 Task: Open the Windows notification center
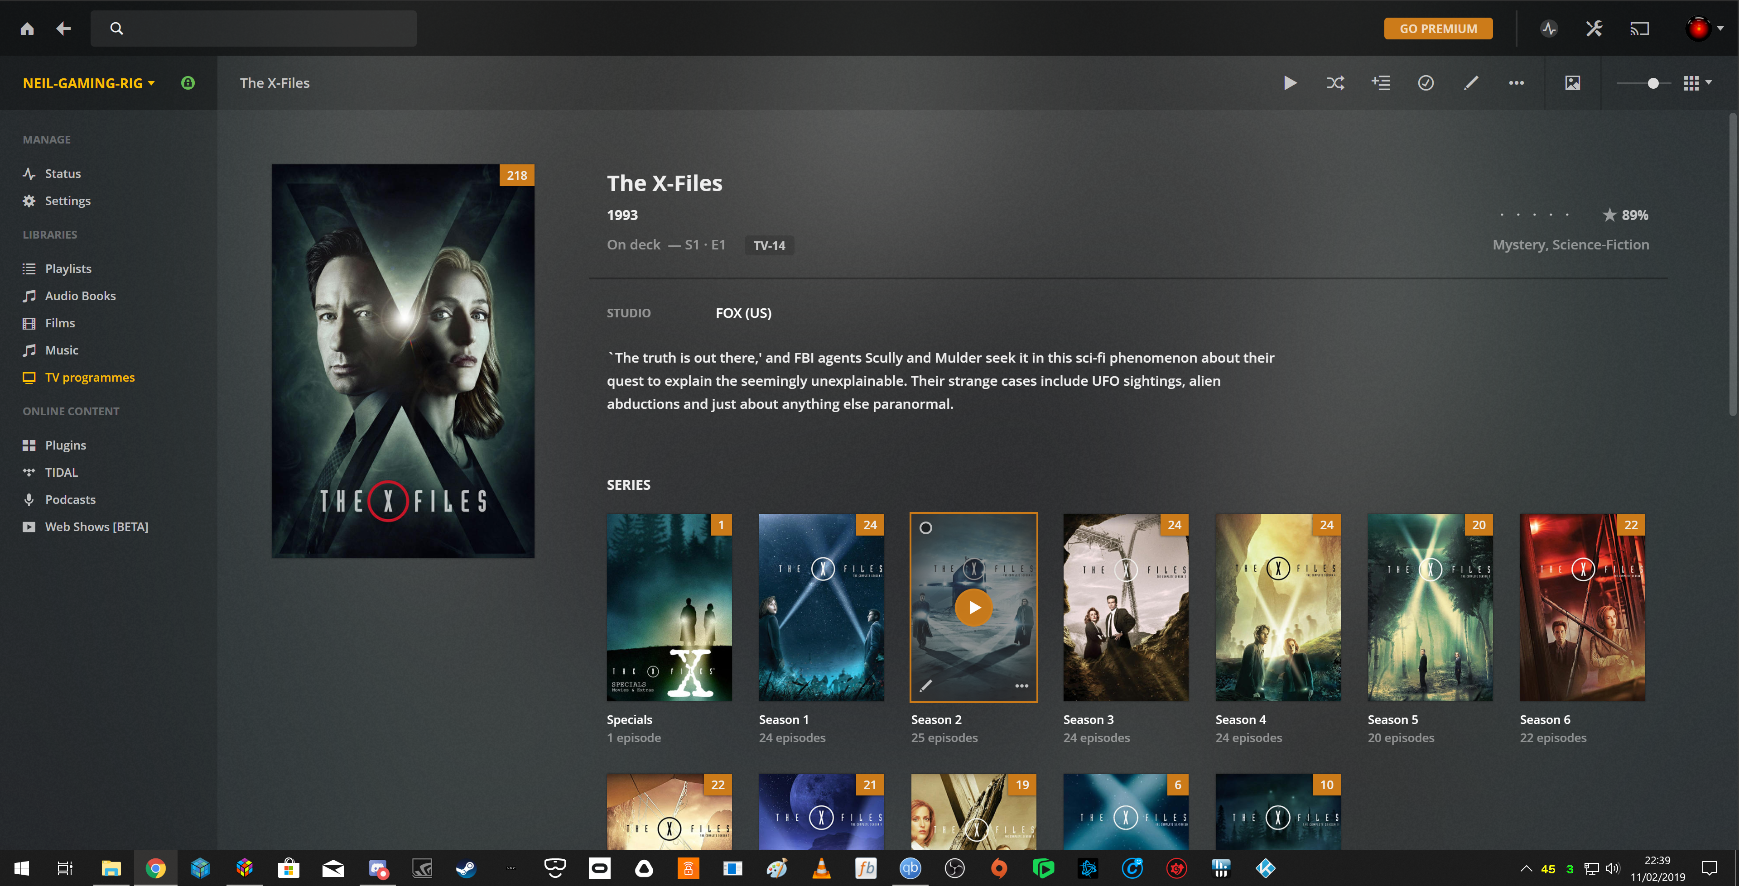tap(1709, 868)
